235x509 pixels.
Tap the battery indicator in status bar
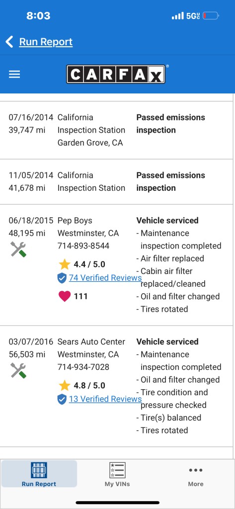[211, 16]
